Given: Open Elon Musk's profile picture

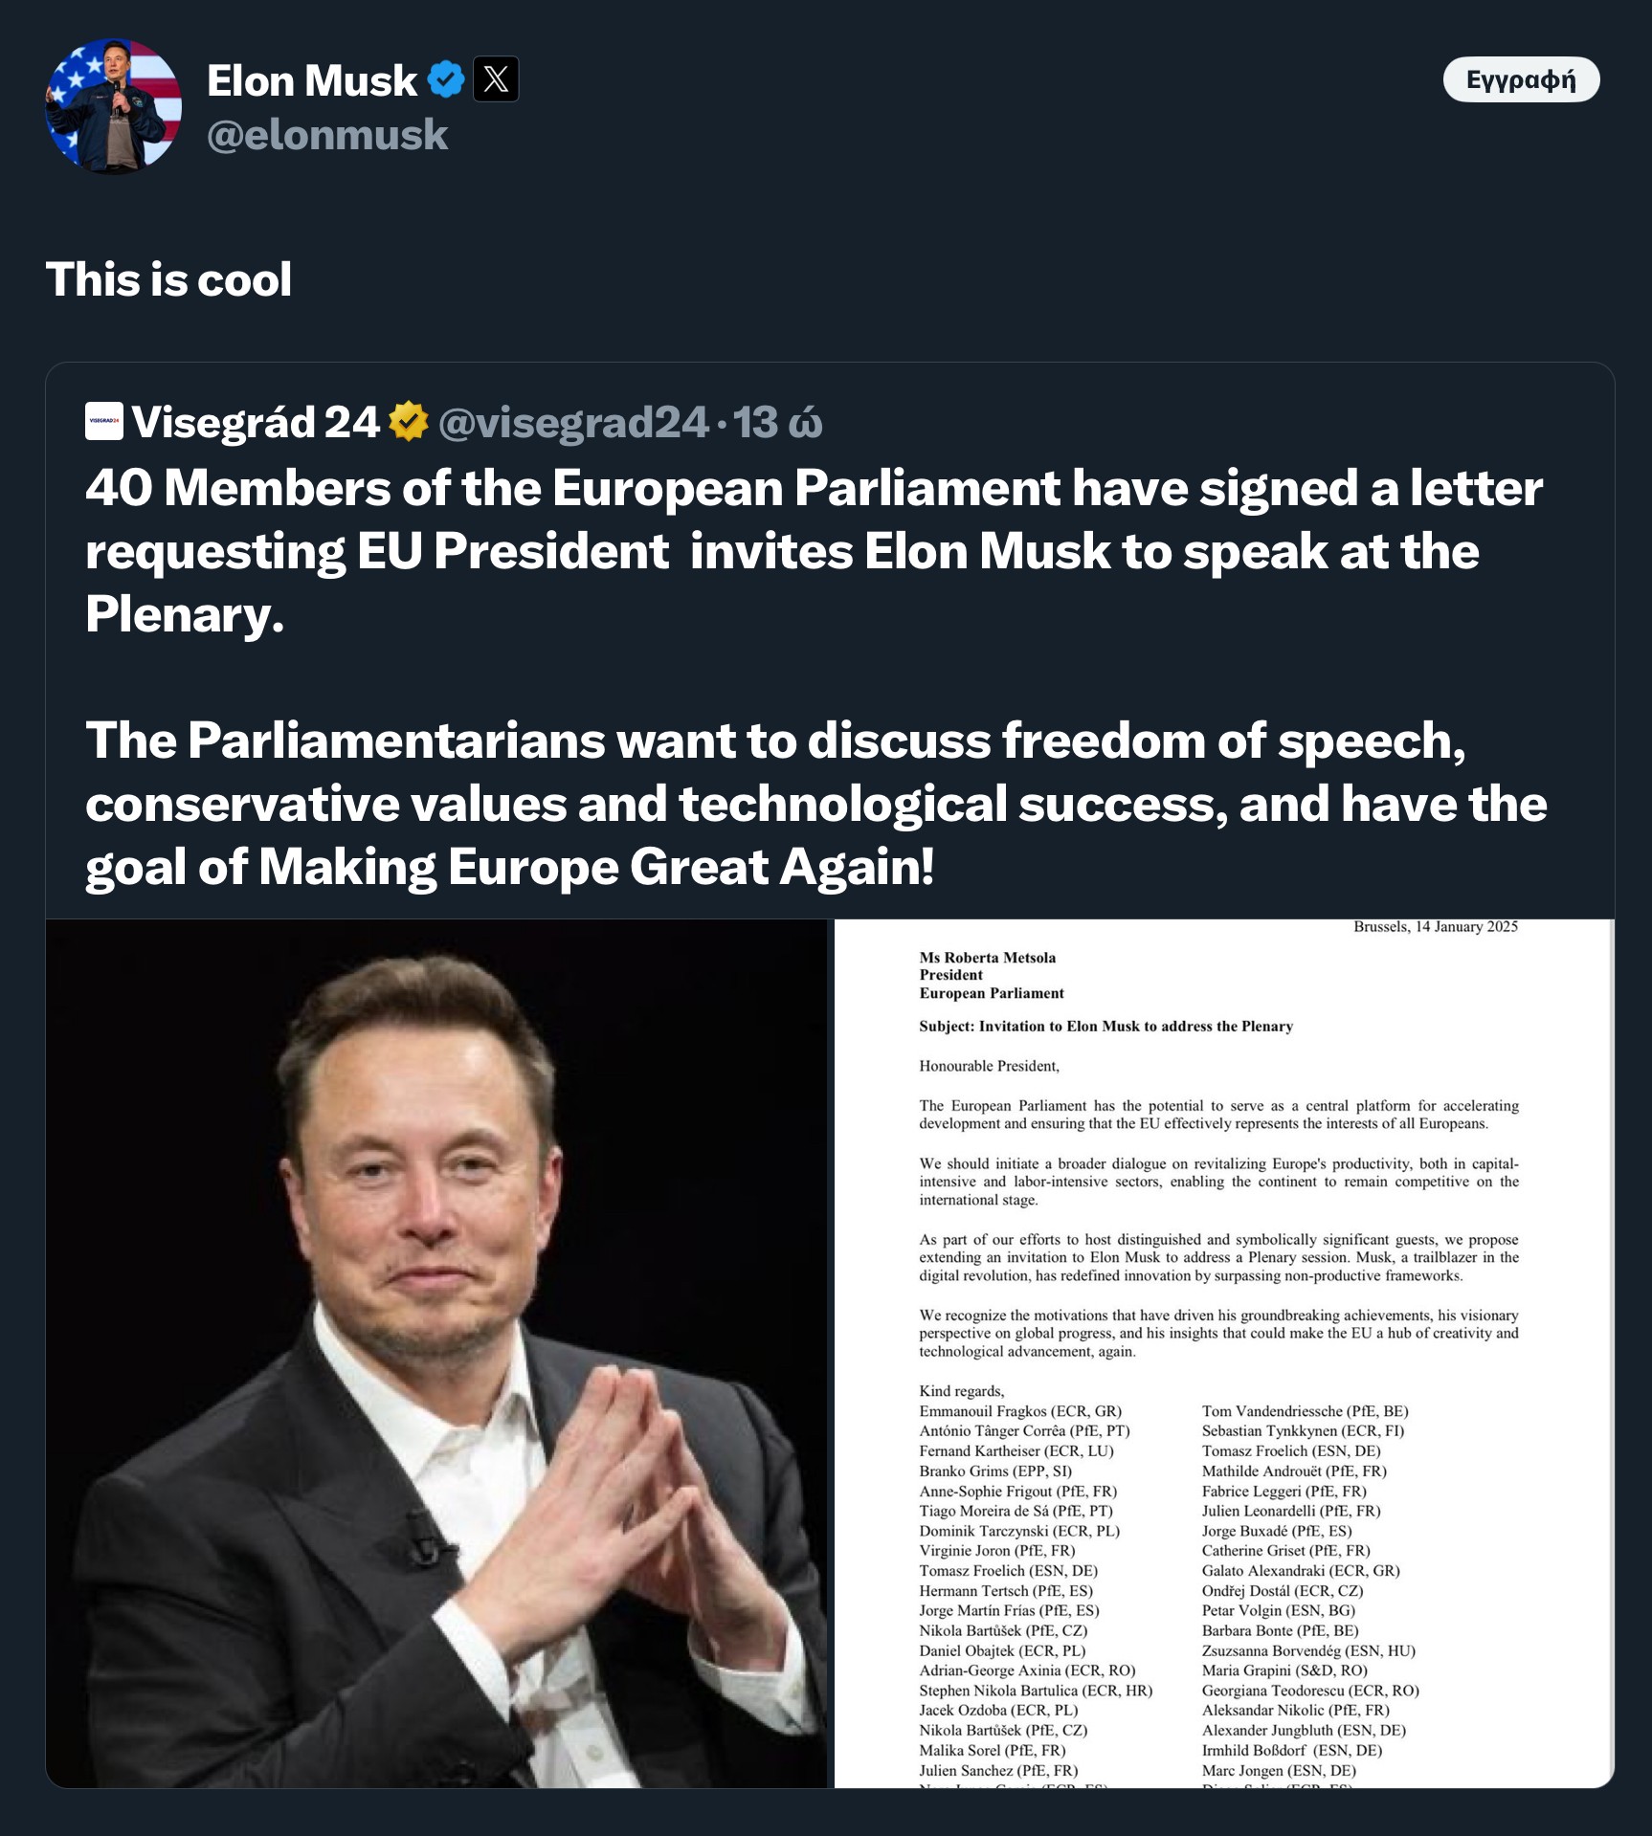Looking at the screenshot, I should [x=114, y=106].
